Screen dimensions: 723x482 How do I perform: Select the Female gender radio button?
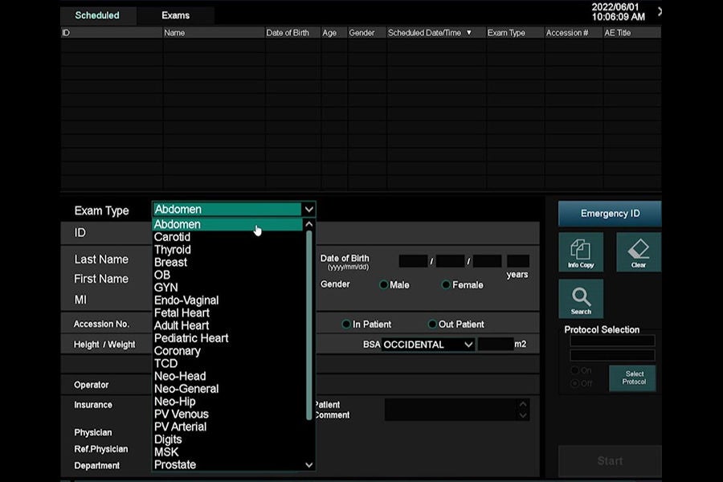tap(446, 284)
